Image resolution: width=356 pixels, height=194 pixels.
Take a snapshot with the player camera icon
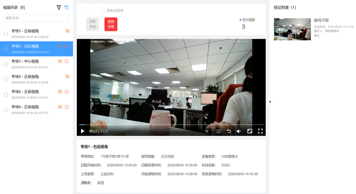(218, 131)
